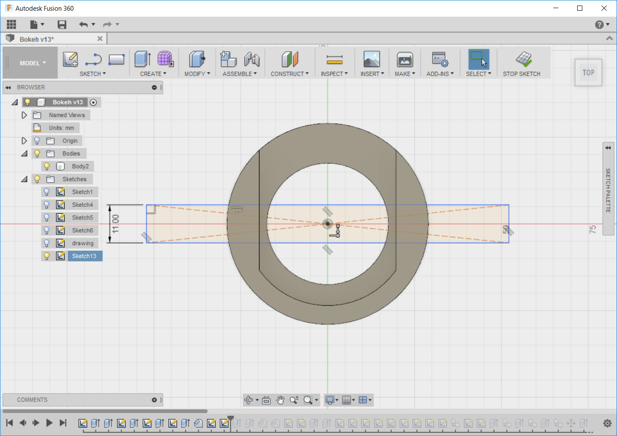Open the MODEL workspace dropdown

[32, 63]
